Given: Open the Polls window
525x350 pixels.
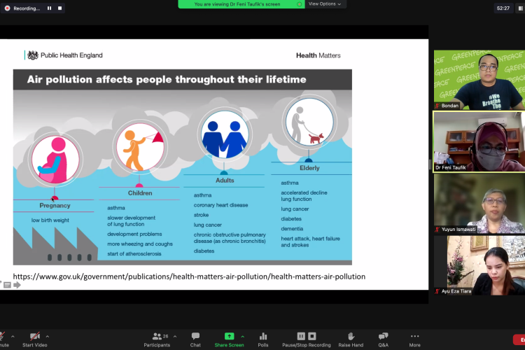Looking at the screenshot, I should click(x=263, y=337).
